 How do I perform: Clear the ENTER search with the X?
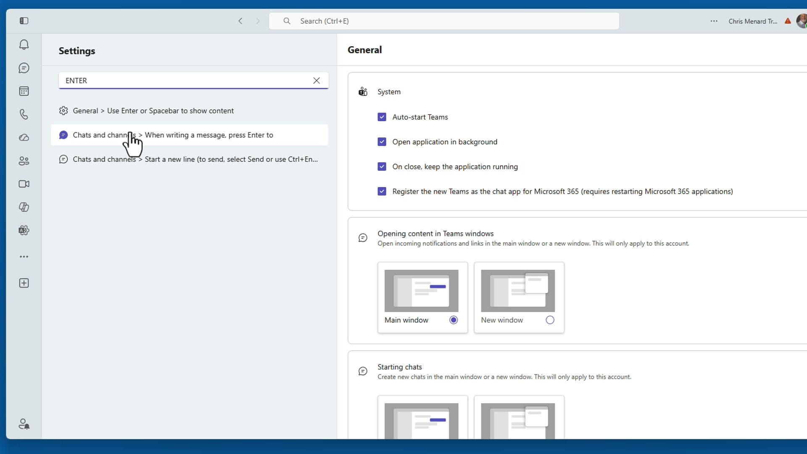pos(316,80)
